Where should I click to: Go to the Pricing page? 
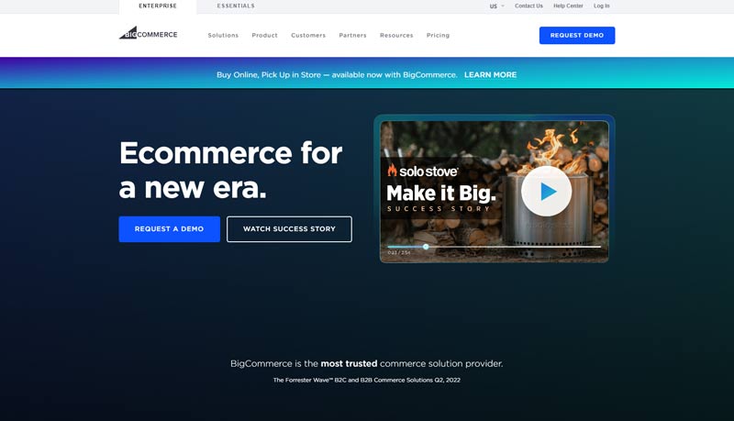[x=438, y=36]
